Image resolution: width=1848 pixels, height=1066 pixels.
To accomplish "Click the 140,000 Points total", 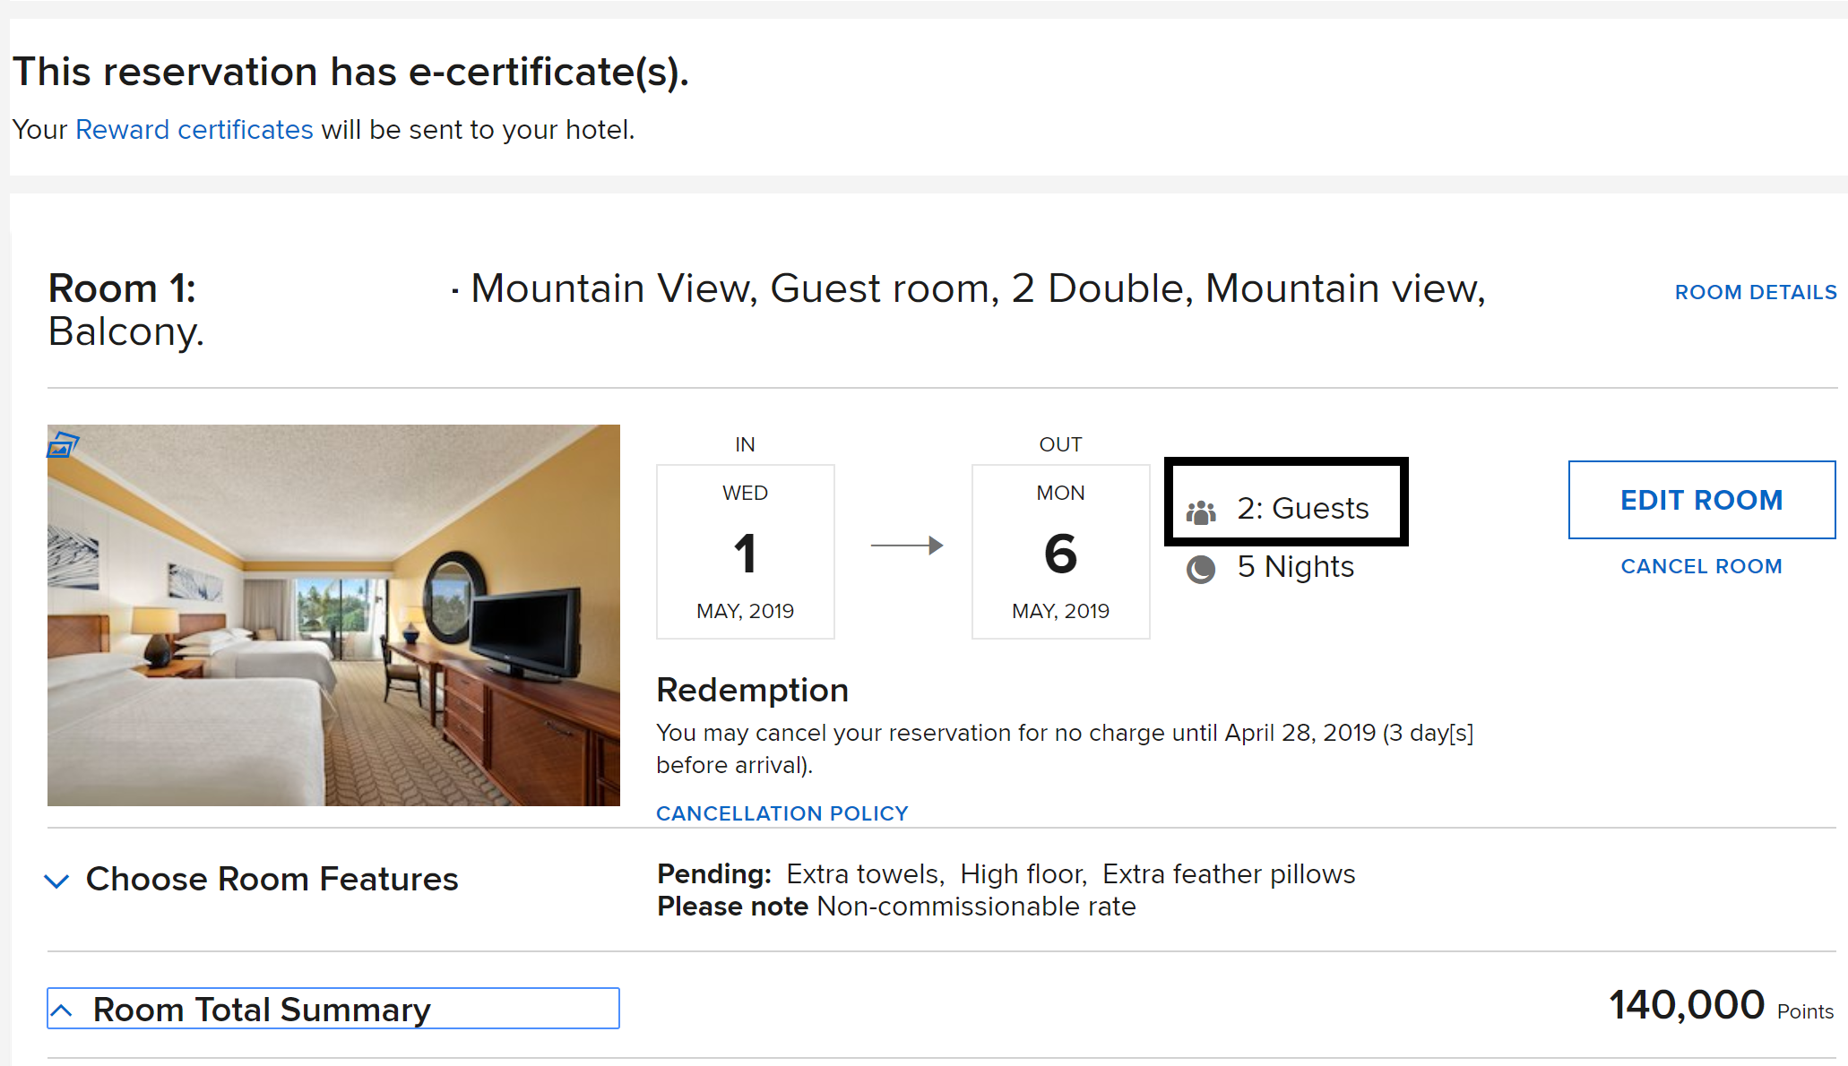I will 1721,1006.
